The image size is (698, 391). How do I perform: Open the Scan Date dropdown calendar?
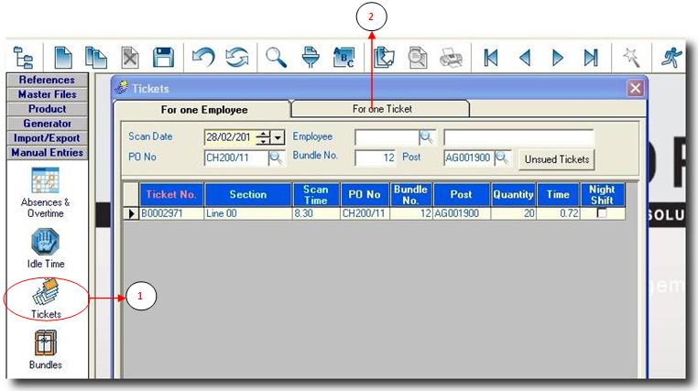point(278,137)
